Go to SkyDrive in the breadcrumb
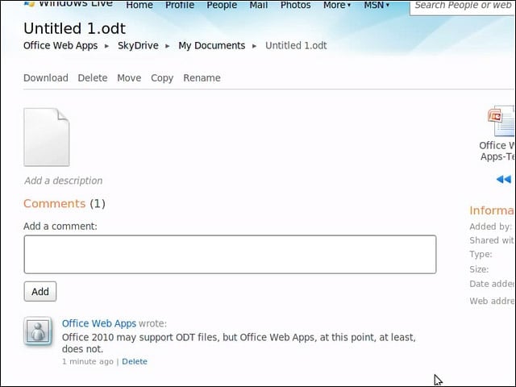This screenshot has height=387, width=516. pos(138,46)
